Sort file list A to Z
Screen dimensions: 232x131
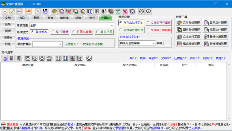58,58
